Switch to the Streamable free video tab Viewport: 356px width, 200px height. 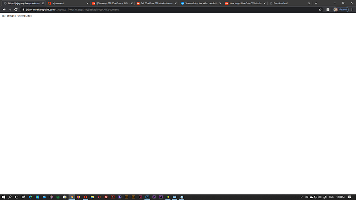[201, 3]
